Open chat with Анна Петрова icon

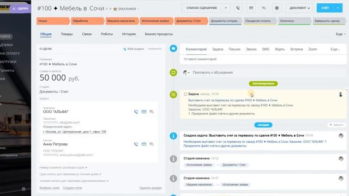click(152, 144)
